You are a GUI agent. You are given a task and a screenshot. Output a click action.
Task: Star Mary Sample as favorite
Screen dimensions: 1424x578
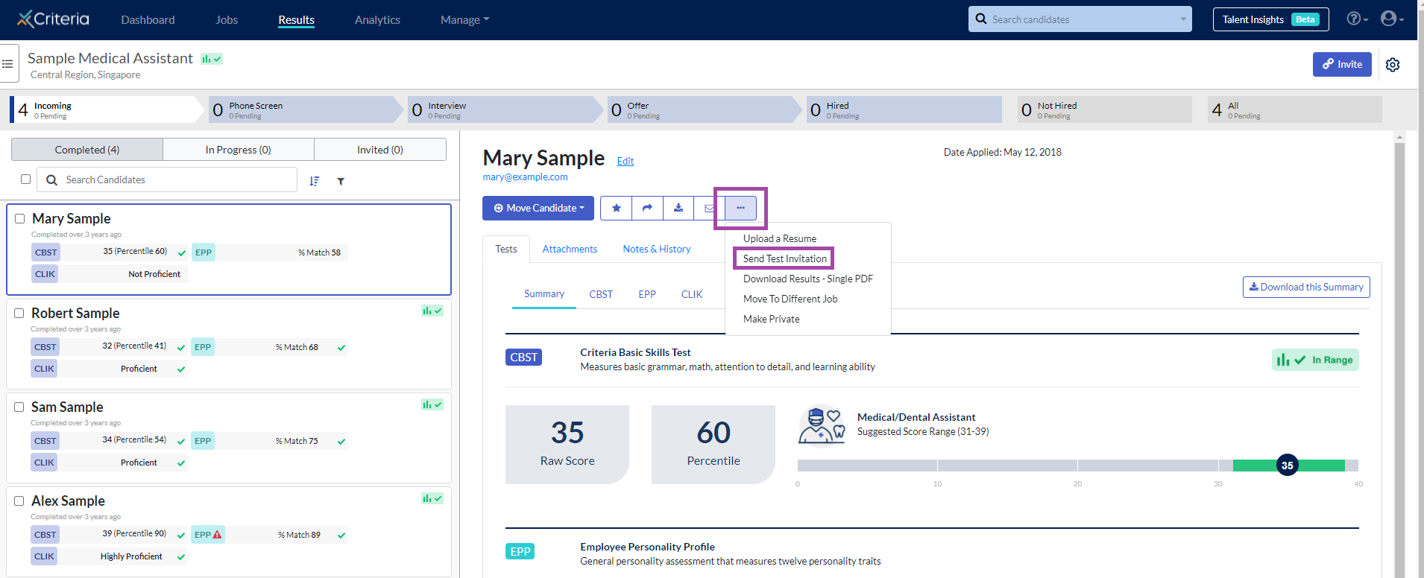pos(616,208)
